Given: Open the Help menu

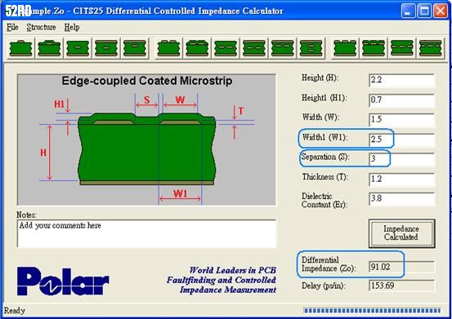Looking at the screenshot, I should coord(72,27).
